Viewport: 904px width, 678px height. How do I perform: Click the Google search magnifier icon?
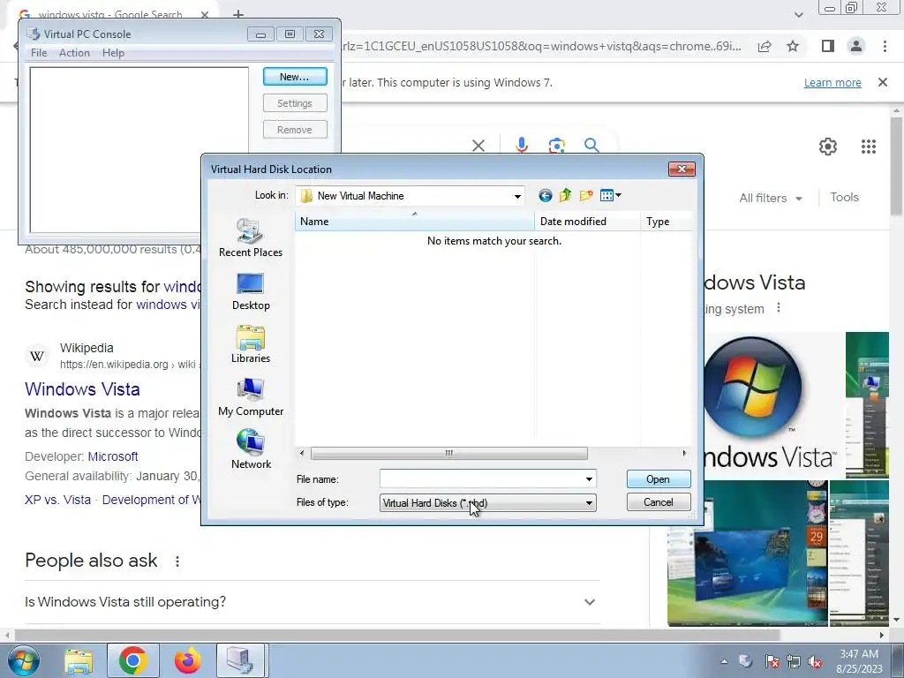[591, 146]
